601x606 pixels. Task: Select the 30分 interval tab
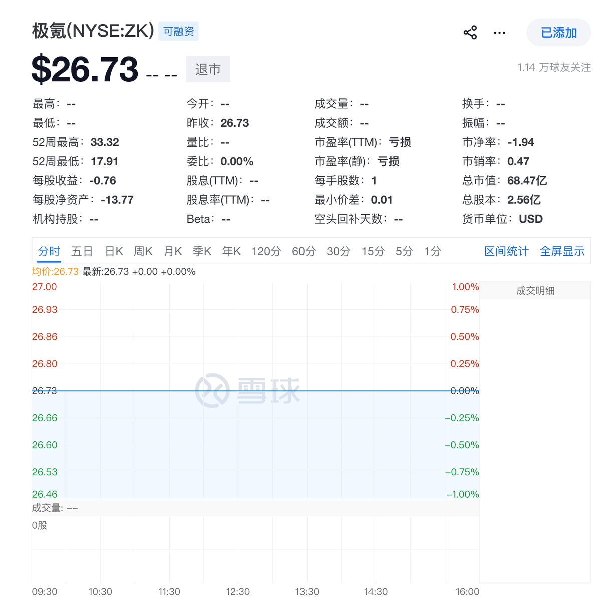(338, 252)
